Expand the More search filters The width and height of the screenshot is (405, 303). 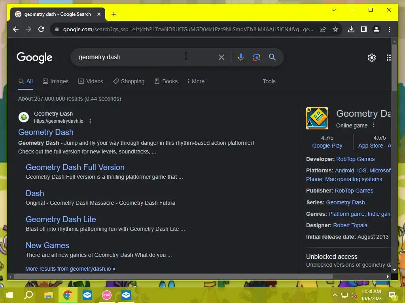tap(196, 81)
